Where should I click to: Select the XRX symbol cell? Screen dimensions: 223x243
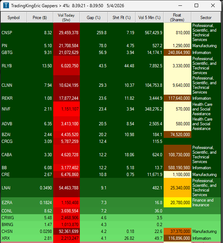click(14, 238)
